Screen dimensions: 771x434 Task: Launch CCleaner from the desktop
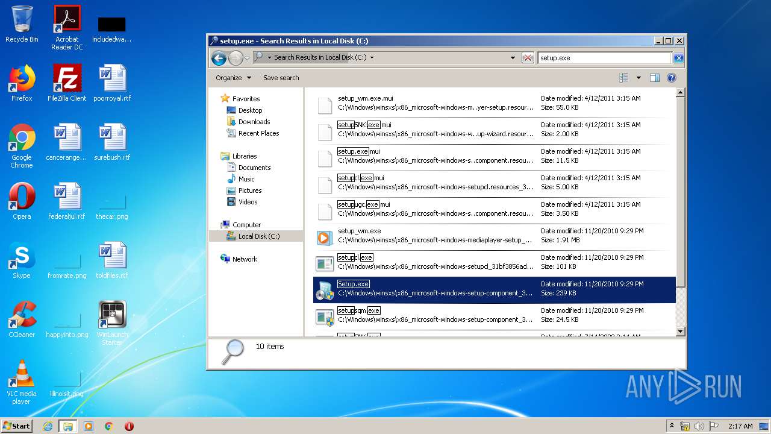(22, 319)
